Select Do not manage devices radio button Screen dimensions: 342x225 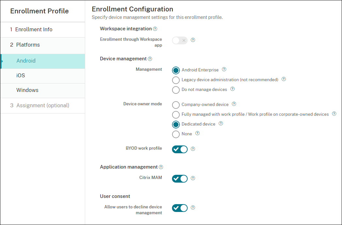point(176,90)
